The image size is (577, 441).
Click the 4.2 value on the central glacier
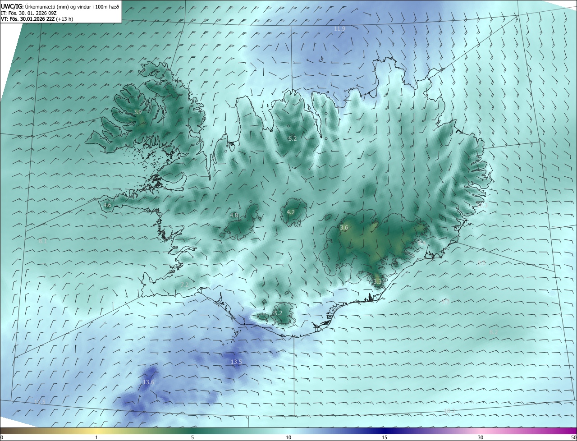tap(290, 212)
